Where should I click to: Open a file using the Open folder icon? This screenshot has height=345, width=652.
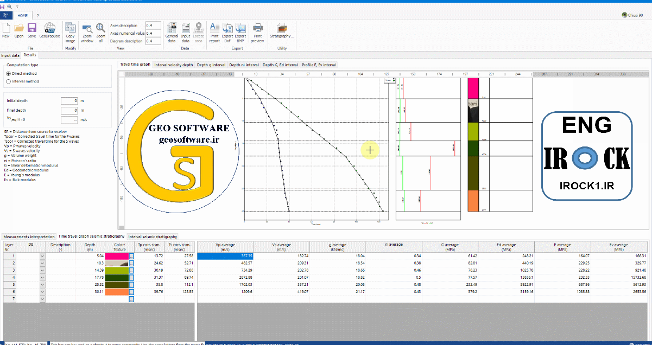[x=19, y=30]
